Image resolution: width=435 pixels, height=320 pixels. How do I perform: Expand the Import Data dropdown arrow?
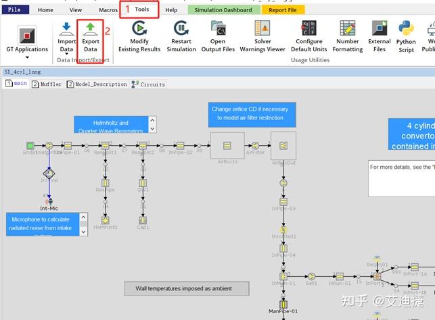(66, 54)
